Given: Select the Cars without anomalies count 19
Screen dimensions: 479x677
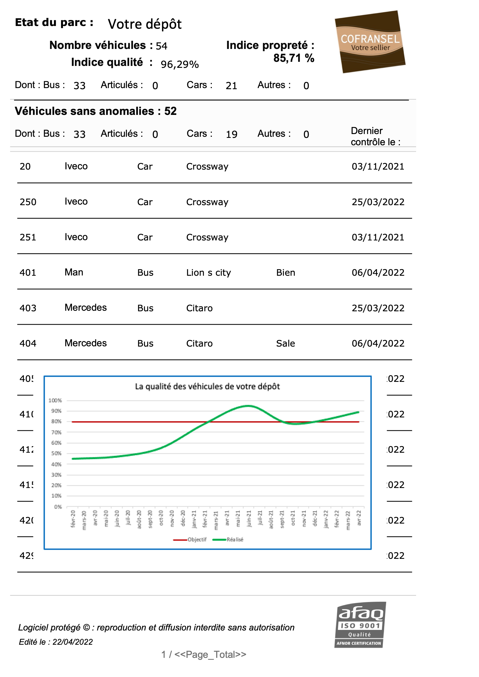Looking at the screenshot, I should [x=231, y=134].
